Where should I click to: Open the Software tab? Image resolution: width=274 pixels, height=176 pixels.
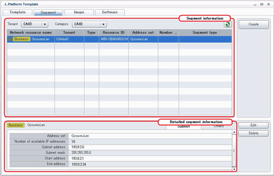tap(110, 12)
